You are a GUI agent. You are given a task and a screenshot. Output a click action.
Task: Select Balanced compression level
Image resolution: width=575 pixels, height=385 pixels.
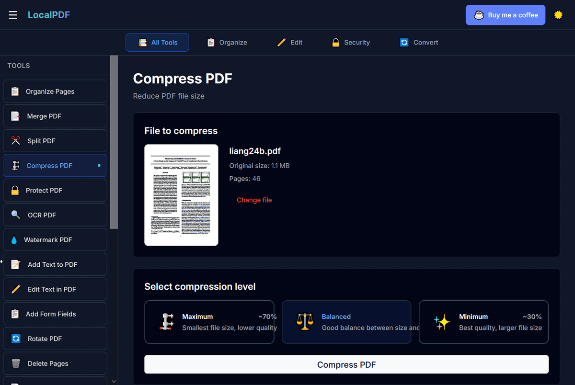click(x=346, y=322)
